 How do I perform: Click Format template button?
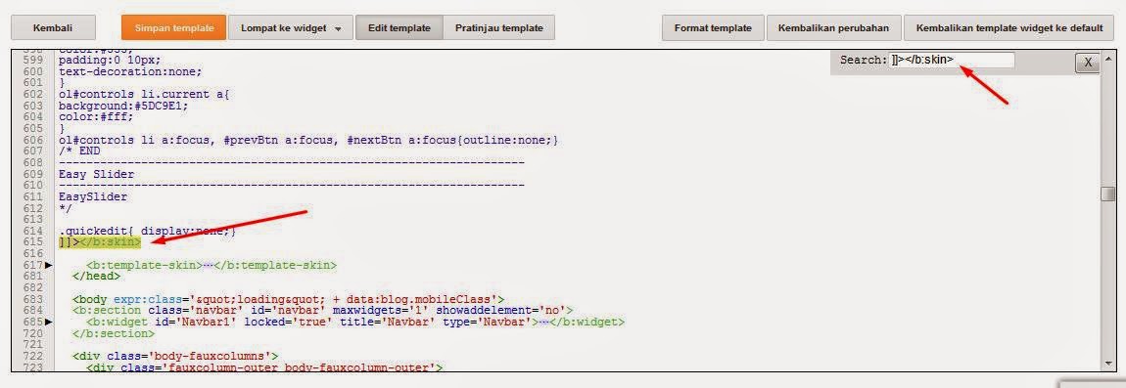(x=713, y=28)
